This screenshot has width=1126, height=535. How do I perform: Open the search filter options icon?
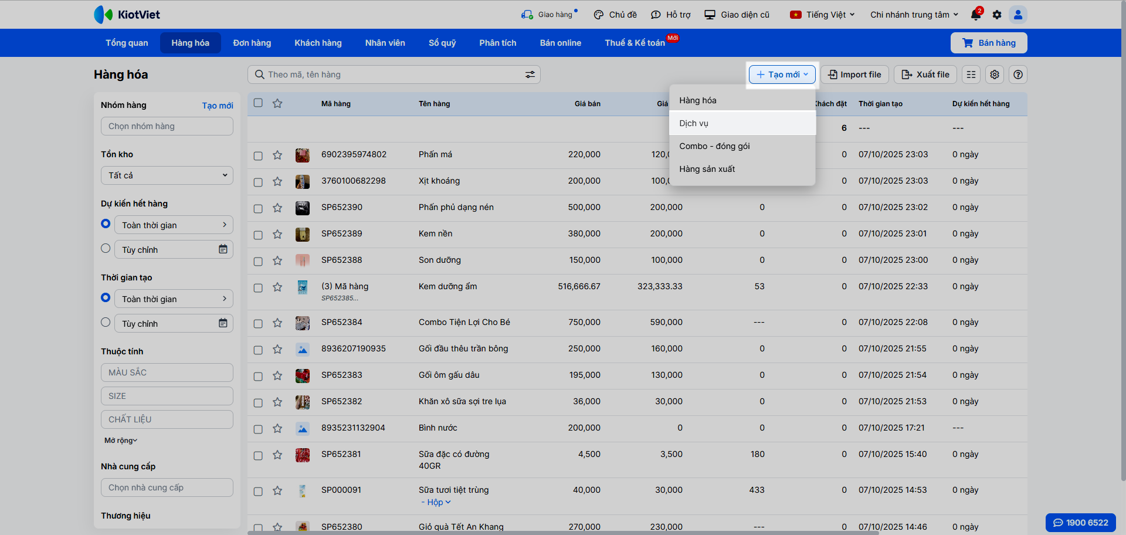[530, 75]
